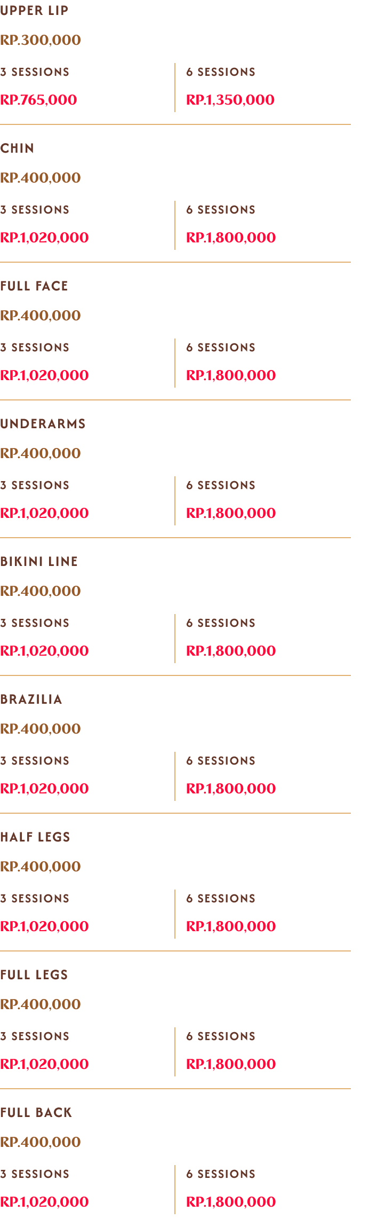Screen dimensions: 385x1227
Task: Select Brazilia 3 sessions price
Action: [x=44, y=789]
